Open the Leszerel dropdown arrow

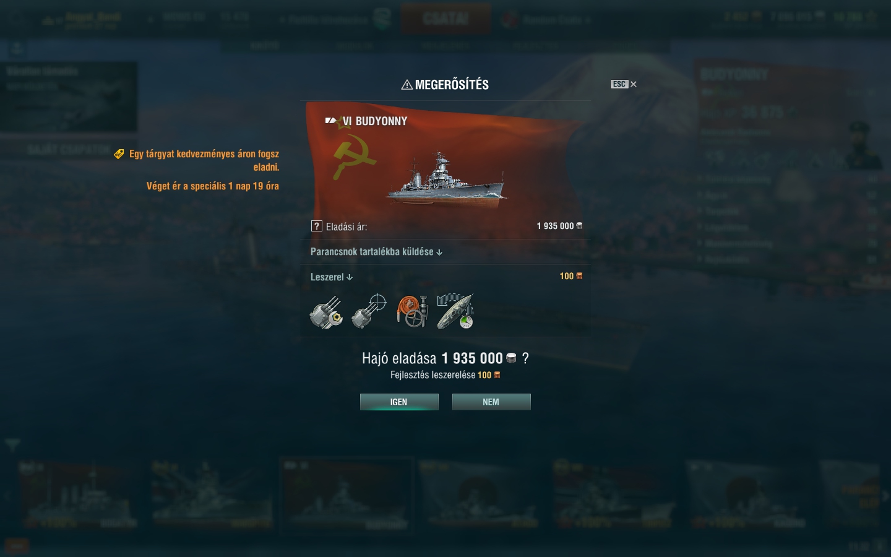pyautogui.click(x=350, y=277)
